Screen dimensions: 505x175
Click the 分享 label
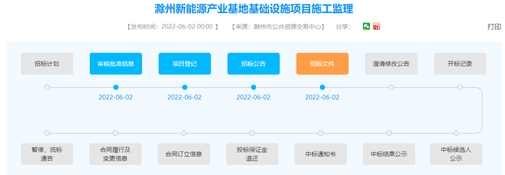(343, 27)
